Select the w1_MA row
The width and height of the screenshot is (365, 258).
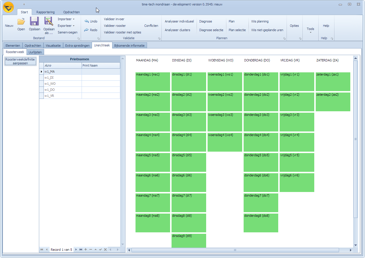coord(80,71)
